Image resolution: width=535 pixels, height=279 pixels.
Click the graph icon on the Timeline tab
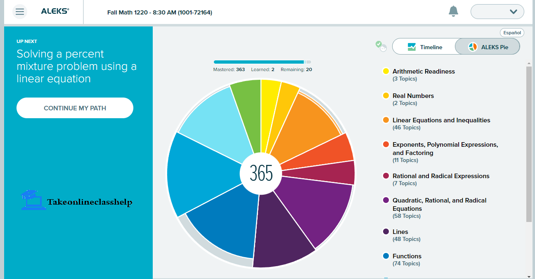point(411,46)
